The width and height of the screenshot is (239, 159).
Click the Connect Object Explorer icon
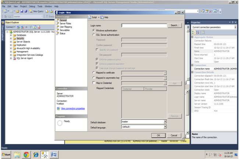[x=18, y=27]
